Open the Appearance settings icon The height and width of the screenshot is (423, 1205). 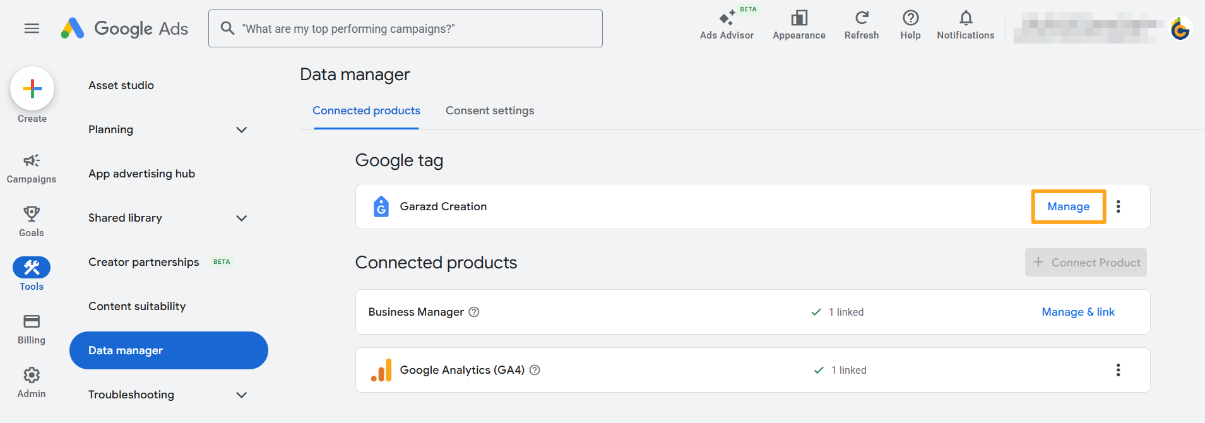pos(799,18)
